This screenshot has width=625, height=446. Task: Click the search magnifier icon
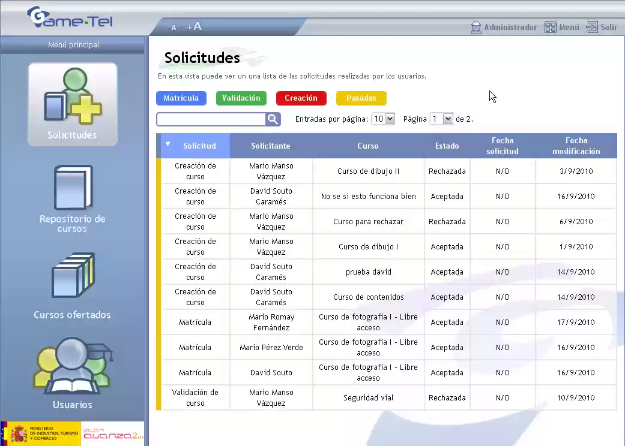coord(273,119)
